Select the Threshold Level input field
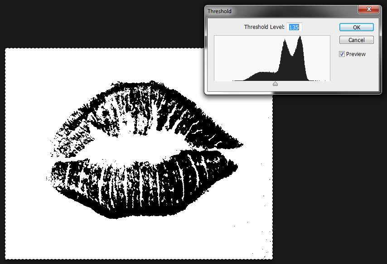Viewport: 387px width, 264px height. [x=295, y=27]
